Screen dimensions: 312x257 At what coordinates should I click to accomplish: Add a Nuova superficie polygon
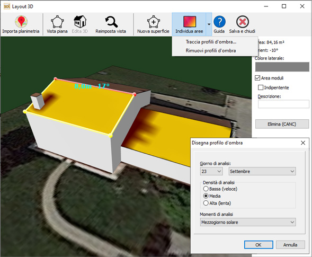coord(153,22)
